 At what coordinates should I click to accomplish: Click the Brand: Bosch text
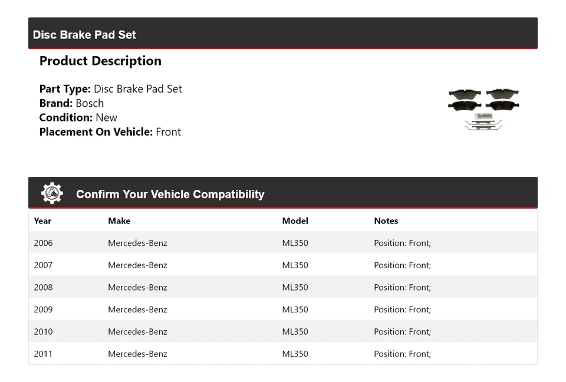71,103
